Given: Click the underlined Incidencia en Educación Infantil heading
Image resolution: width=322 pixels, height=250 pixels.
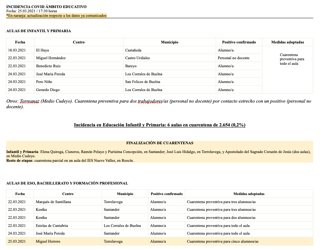Looking at the screenshot, I should (159, 125).
